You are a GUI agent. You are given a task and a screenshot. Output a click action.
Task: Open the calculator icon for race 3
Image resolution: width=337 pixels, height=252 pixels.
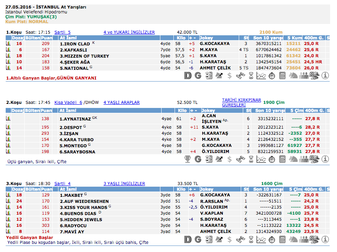(x=283, y=240)
